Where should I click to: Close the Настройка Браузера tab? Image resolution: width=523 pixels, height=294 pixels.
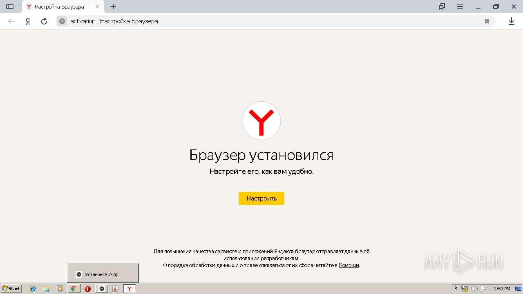point(97,7)
